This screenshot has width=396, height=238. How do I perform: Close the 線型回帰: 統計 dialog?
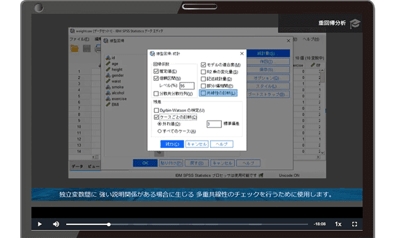pos(242,54)
